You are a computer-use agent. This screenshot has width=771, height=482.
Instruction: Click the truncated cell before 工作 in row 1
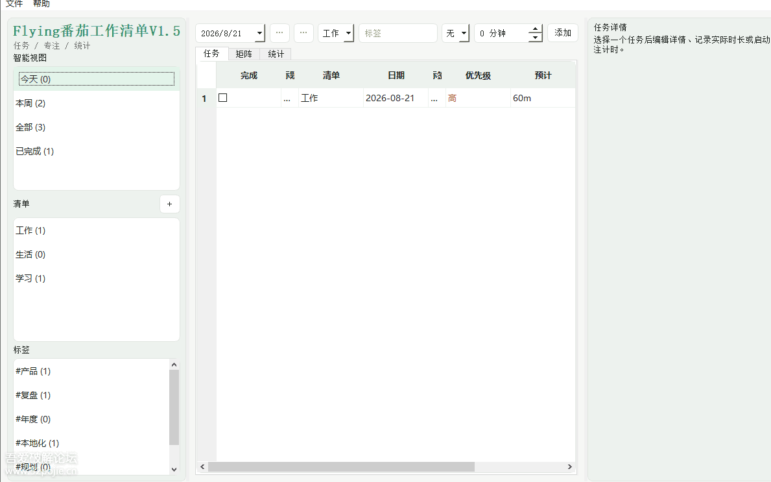290,98
